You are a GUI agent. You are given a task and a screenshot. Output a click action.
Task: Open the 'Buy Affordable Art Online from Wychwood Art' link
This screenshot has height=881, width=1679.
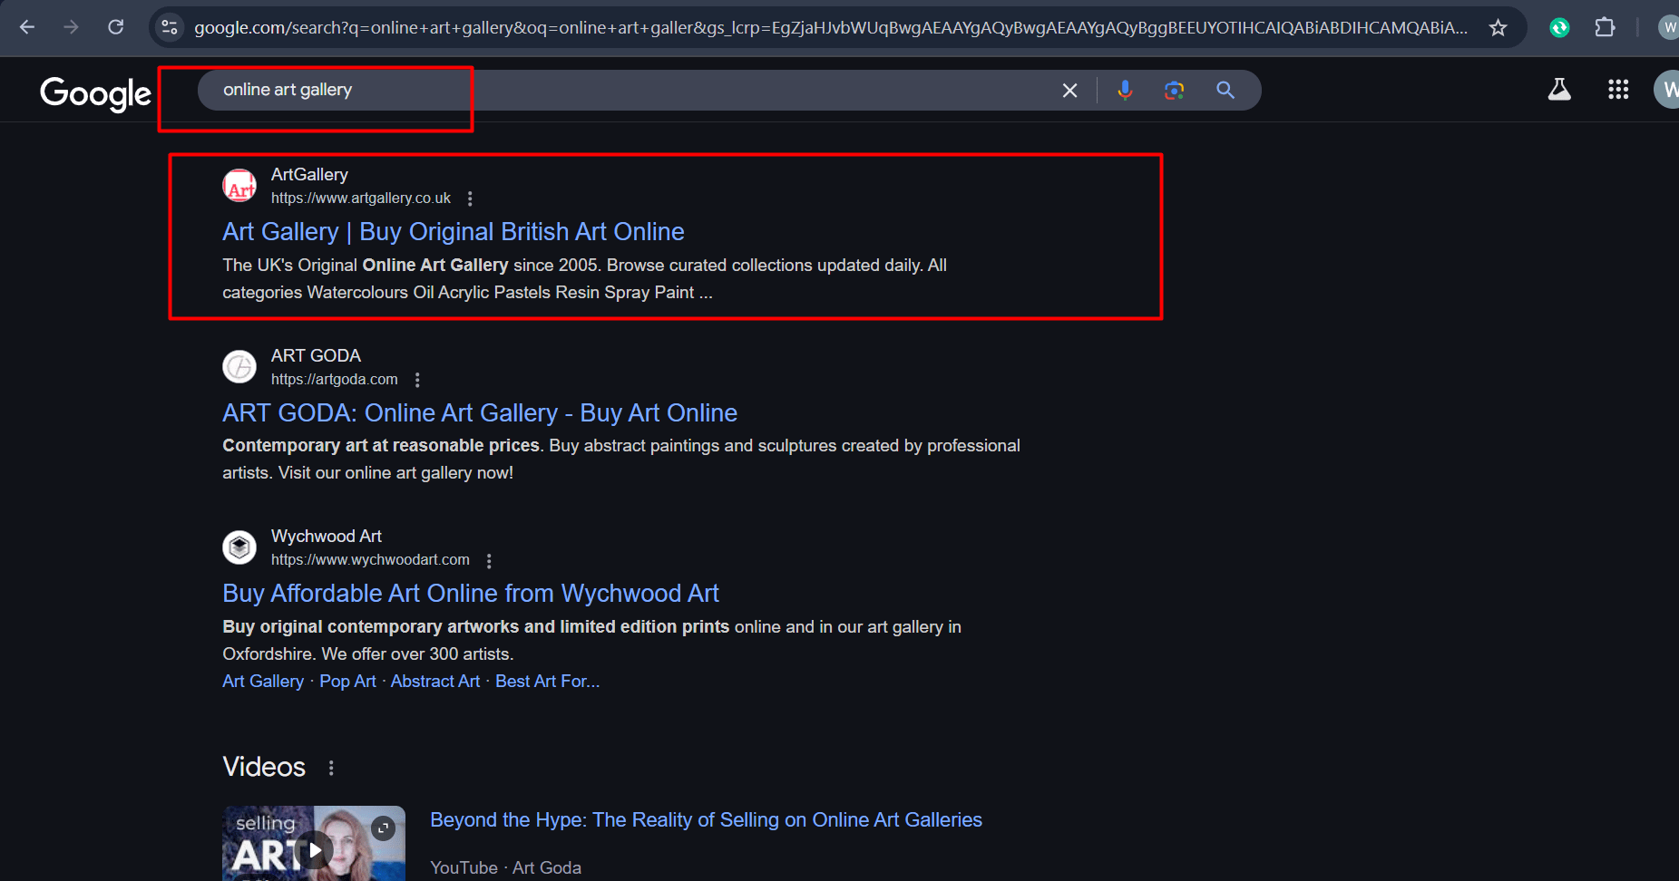tap(470, 594)
